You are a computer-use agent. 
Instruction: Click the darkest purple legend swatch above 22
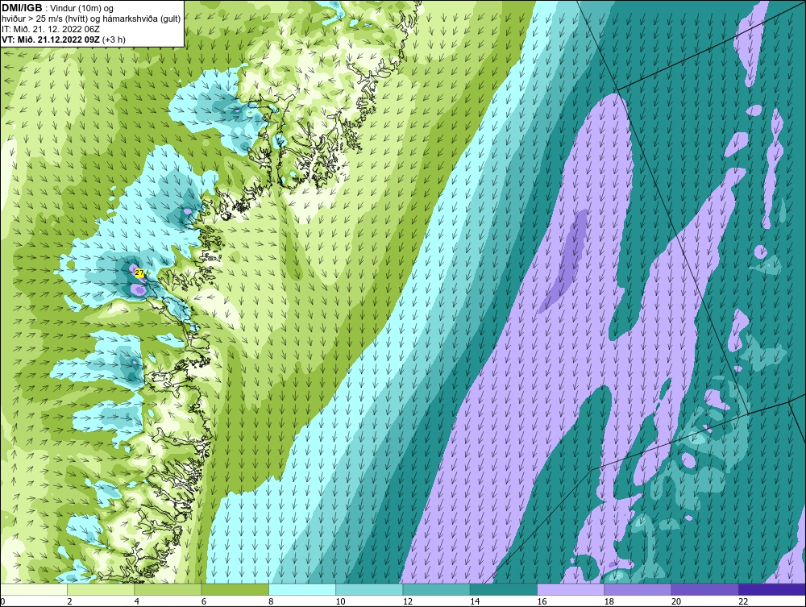(771, 589)
